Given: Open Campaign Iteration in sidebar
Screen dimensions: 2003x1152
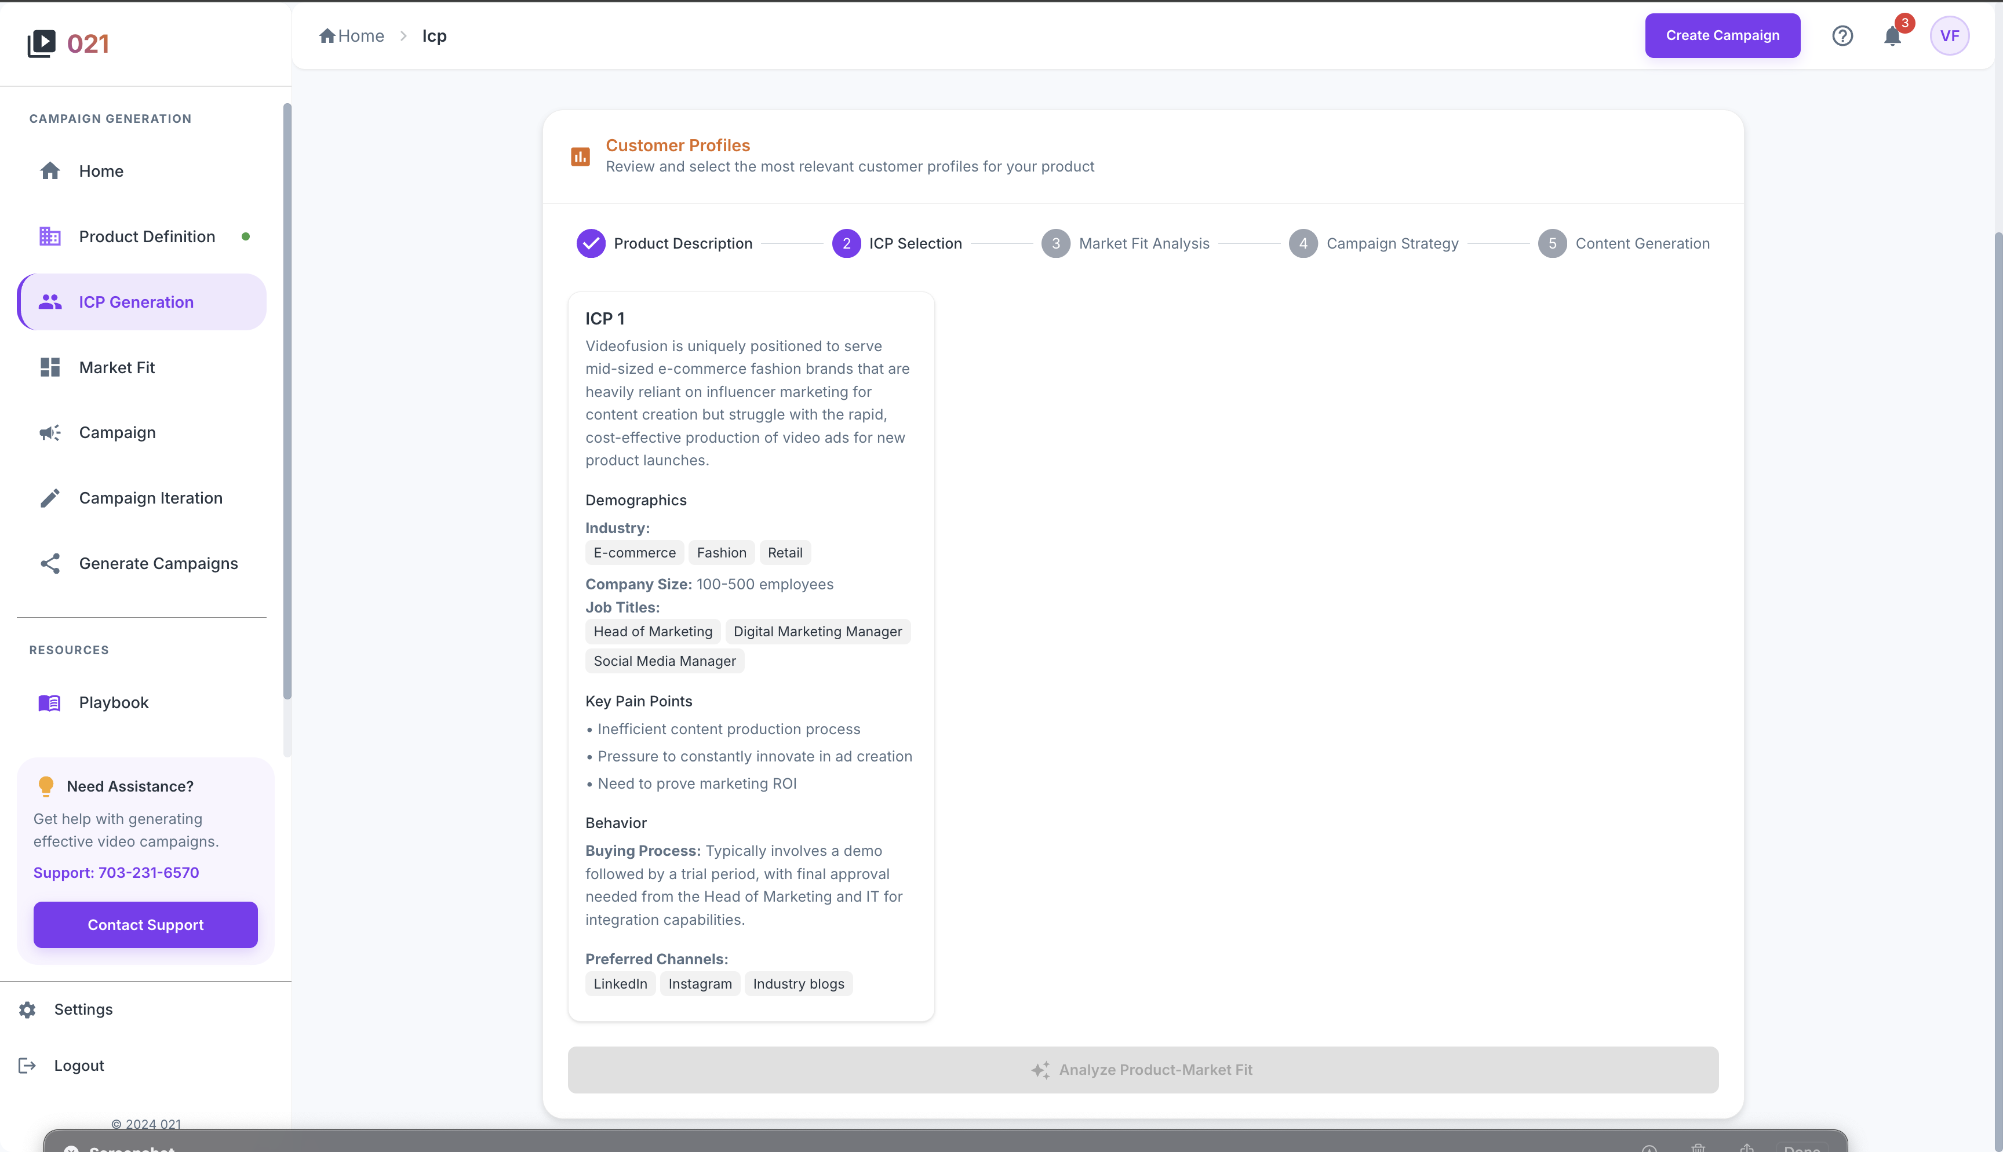Looking at the screenshot, I should [150, 498].
